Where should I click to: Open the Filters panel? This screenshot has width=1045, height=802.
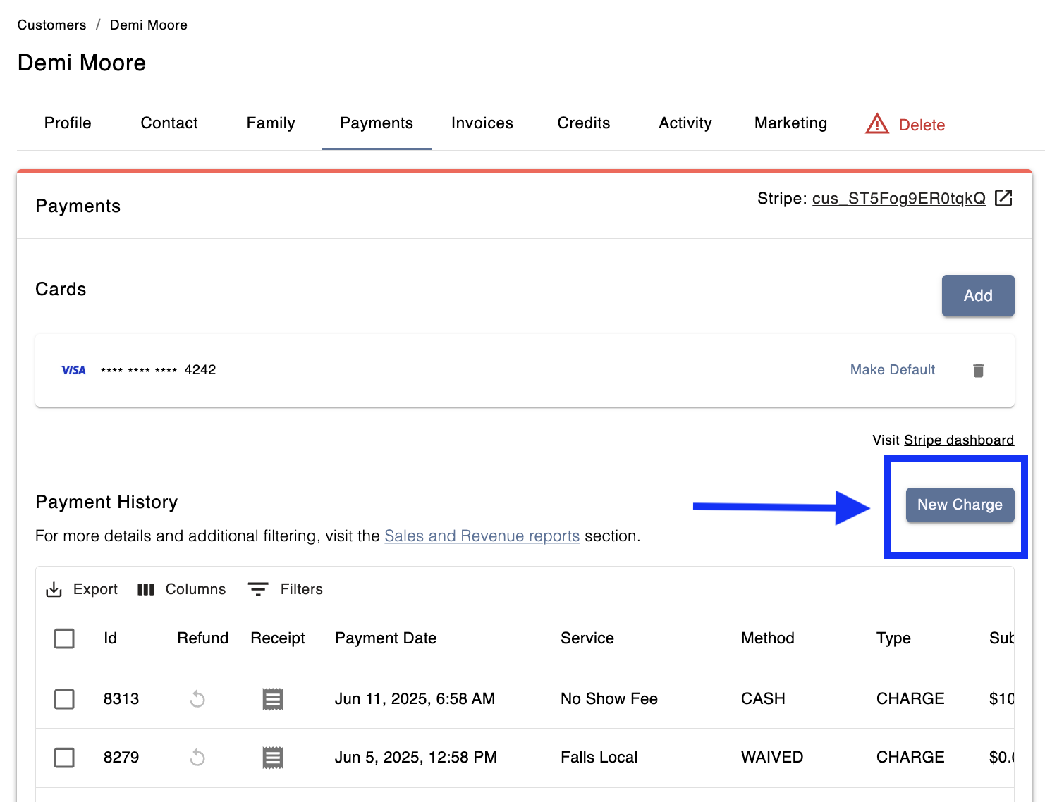[286, 589]
